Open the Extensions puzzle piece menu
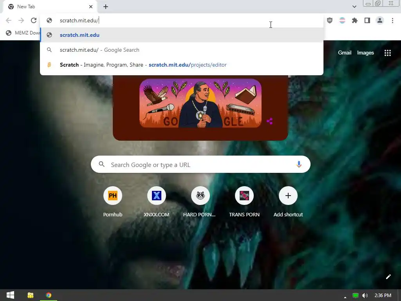The height and width of the screenshot is (301, 401). click(355, 20)
